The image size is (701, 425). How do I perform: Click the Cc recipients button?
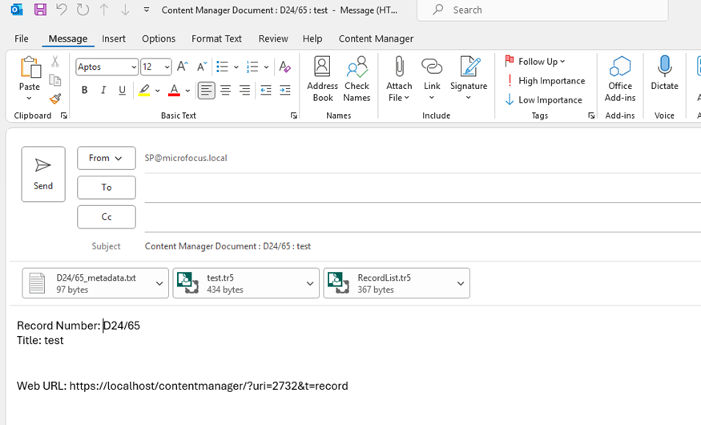point(107,217)
